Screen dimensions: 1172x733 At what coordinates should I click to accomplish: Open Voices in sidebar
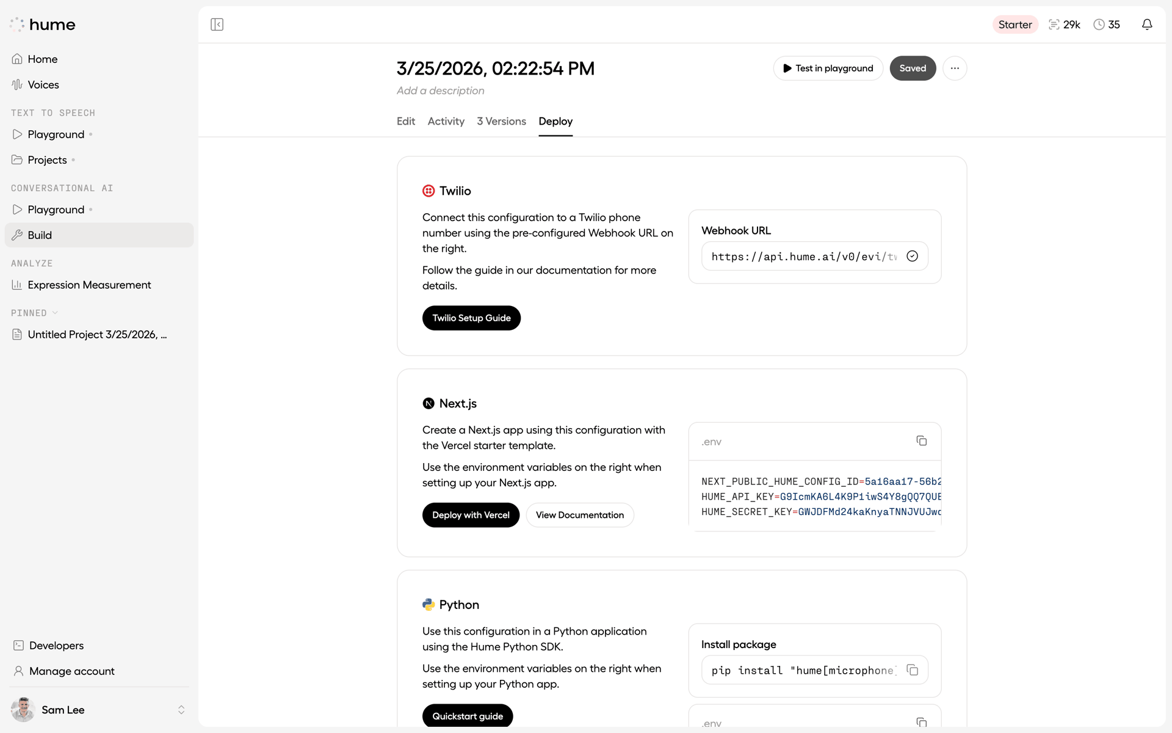[x=99, y=84]
